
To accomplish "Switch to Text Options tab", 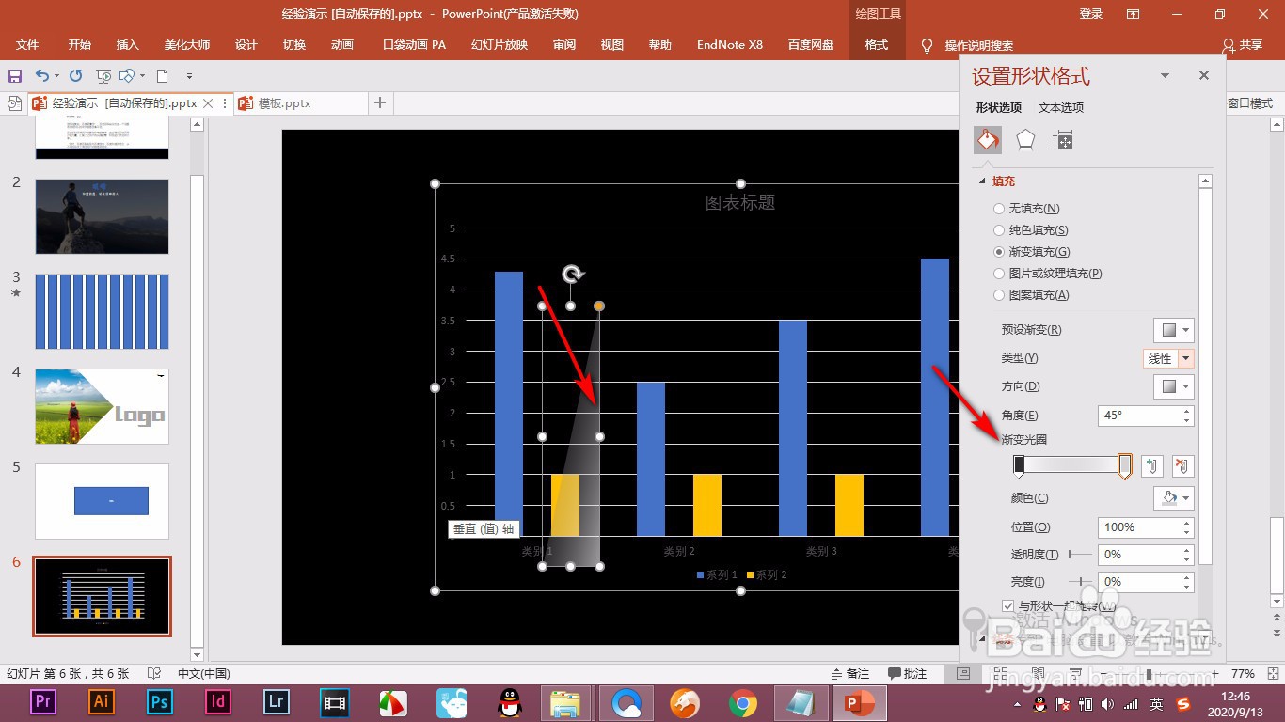I will coord(1061,108).
